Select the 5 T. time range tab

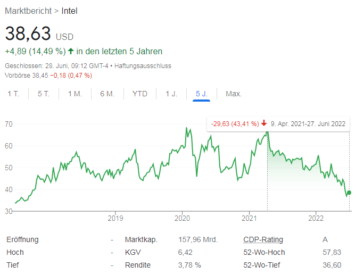click(x=44, y=94)
